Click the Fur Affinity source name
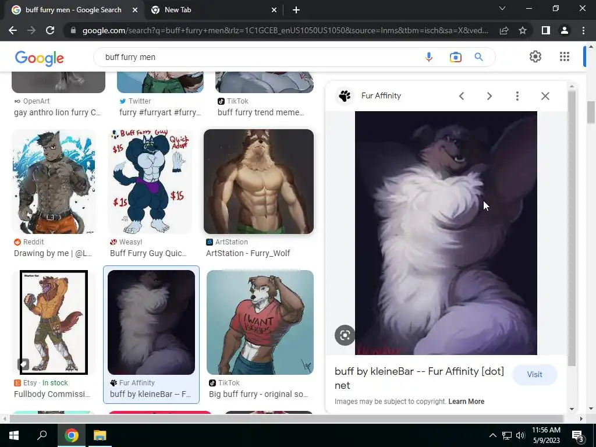Screen dimensions: 596x447 (x=381, y=96)
